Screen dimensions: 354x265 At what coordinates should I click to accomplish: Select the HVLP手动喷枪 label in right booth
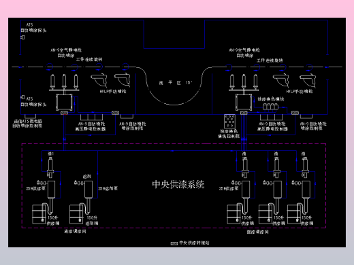coord(300,91)
